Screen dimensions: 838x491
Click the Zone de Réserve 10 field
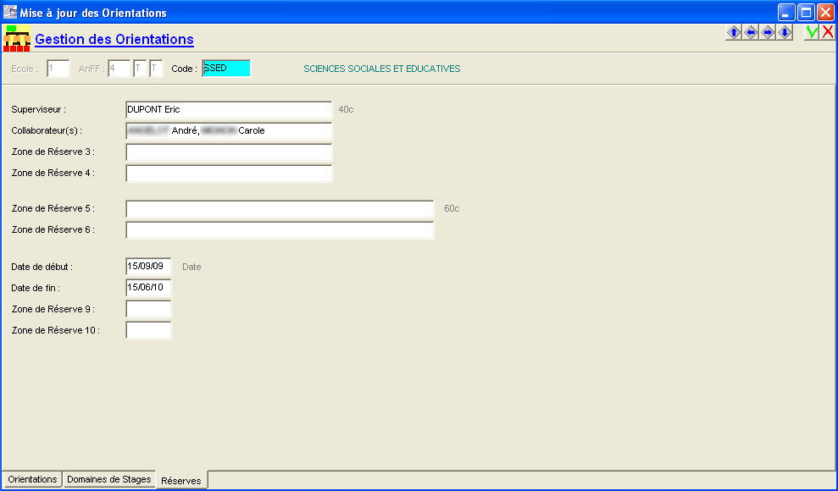(148, 330)
